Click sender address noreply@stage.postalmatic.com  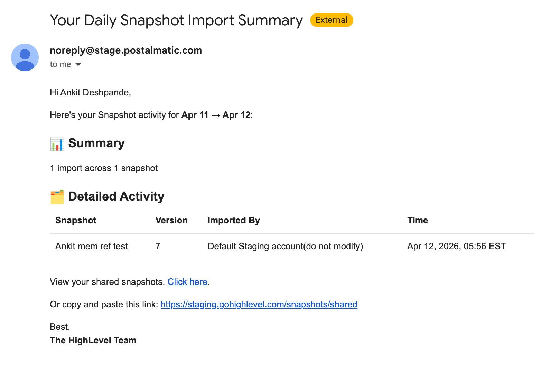click(x=126, y=50)
